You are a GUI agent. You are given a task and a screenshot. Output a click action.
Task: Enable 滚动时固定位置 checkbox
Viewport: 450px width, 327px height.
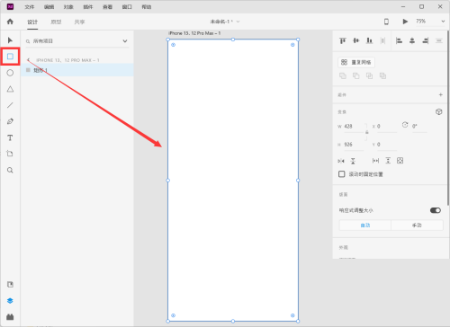point(342,174)
